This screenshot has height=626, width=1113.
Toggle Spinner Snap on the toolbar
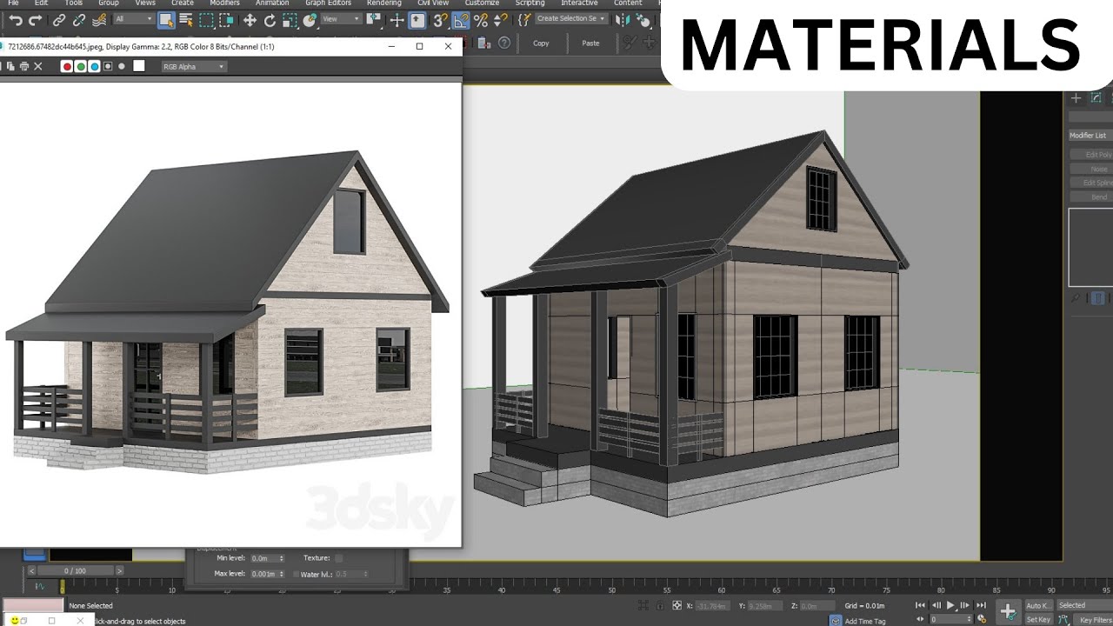coord(500,20)
